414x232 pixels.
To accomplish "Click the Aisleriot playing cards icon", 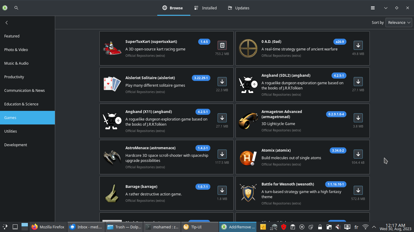I will [112, 84].
